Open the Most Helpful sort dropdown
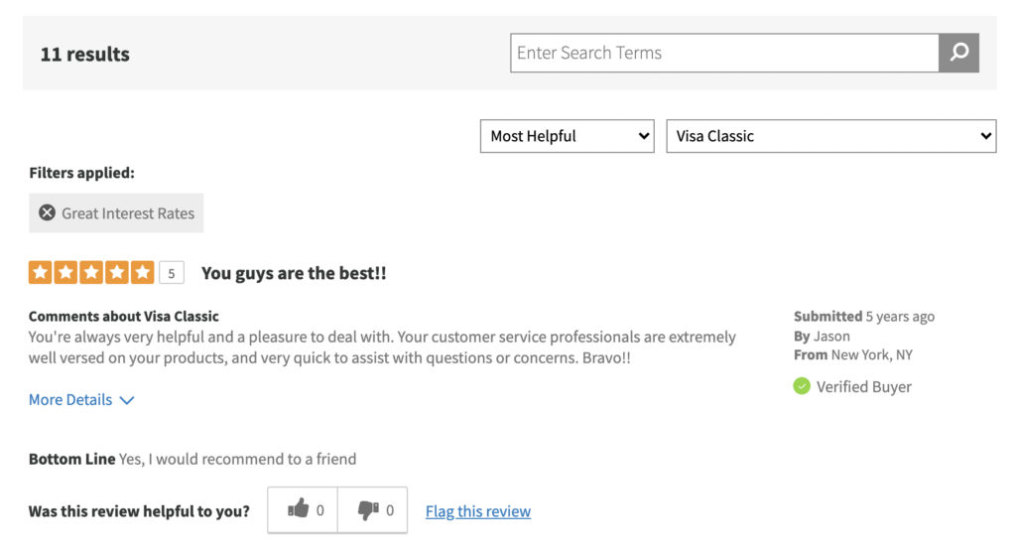This screenshot has height=554, width=1016. pyautogui.click(x=567, y=136)
